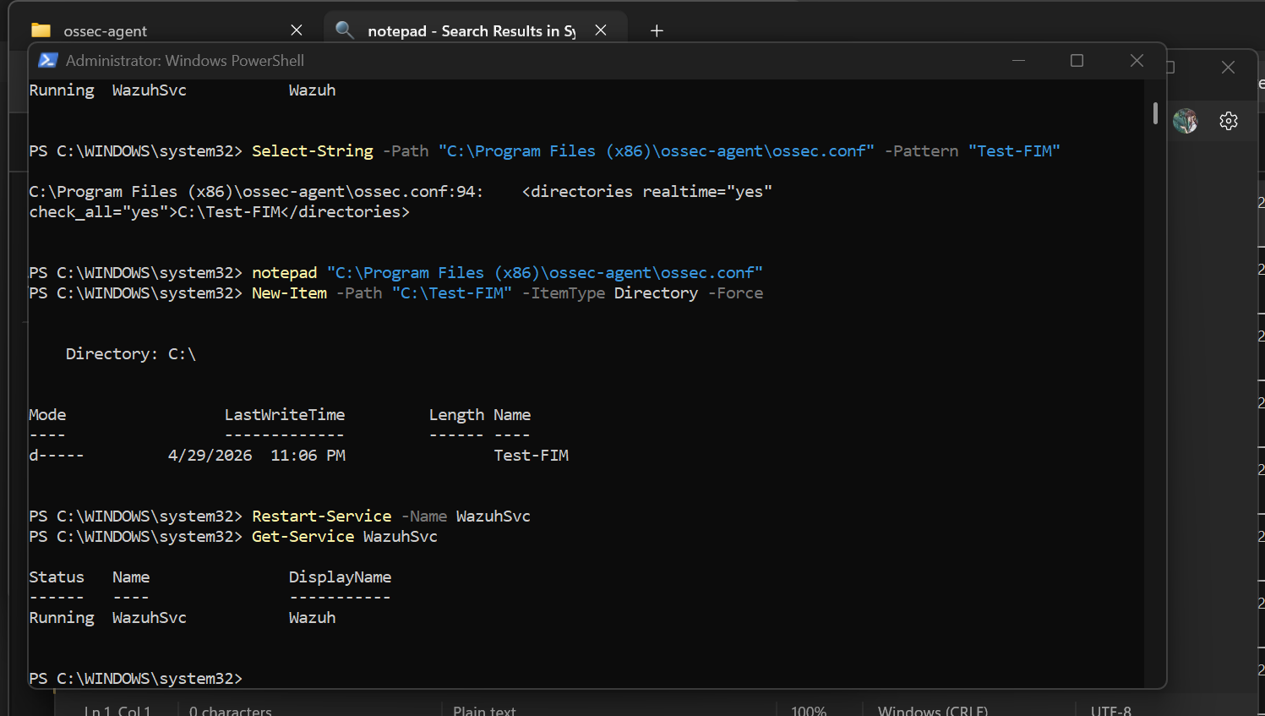
Task: Click the PowerShell prompt at the bottom
Action: 136,678
